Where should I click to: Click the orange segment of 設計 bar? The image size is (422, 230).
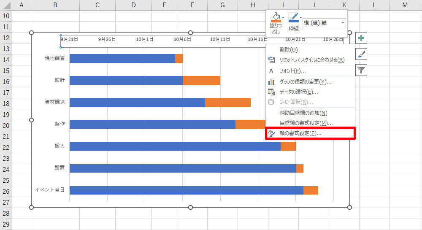click(202, 81)
